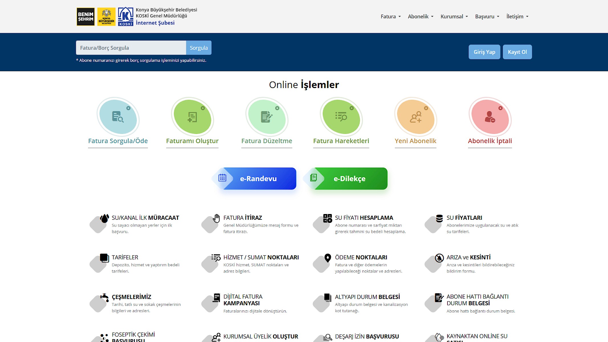Click the Benim Şehrim logo
Screen dimensions: 608x342
[x=86, y=17]
